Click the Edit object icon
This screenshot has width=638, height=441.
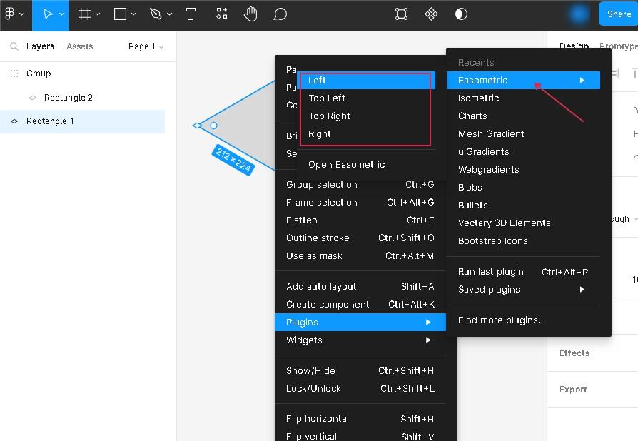(x=402, y=14)
